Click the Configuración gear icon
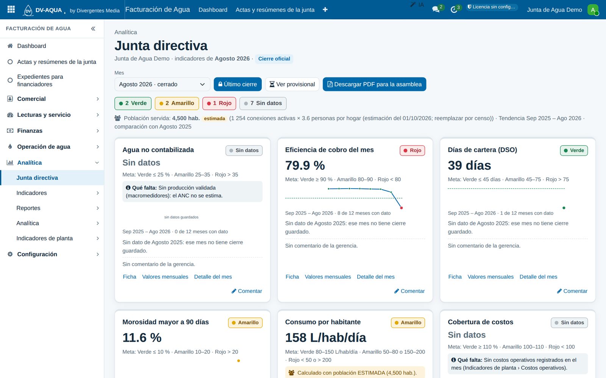606x378 pixels. (x=10, y=254)
